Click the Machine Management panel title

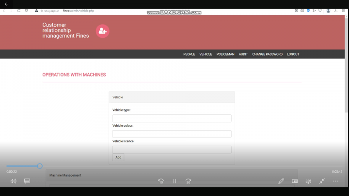[x=65, y=175]
